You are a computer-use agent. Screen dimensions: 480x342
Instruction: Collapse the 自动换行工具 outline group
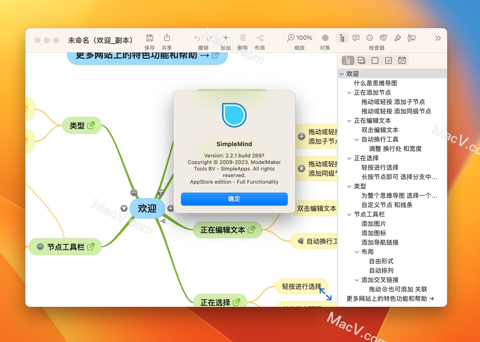coord(357,140)
